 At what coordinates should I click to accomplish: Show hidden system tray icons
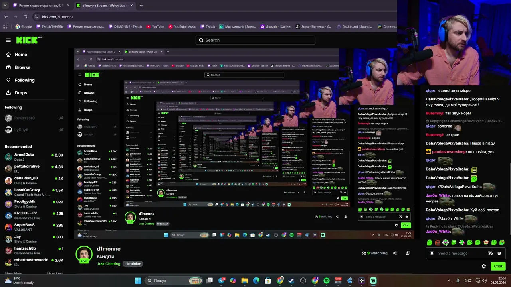(449, 281)
